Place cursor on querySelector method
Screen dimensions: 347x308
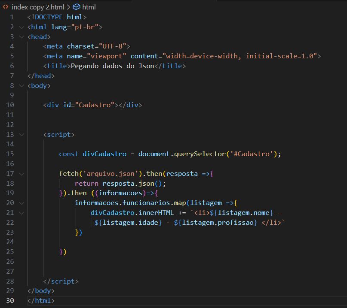pyautogui.click(x=200, y=154)
